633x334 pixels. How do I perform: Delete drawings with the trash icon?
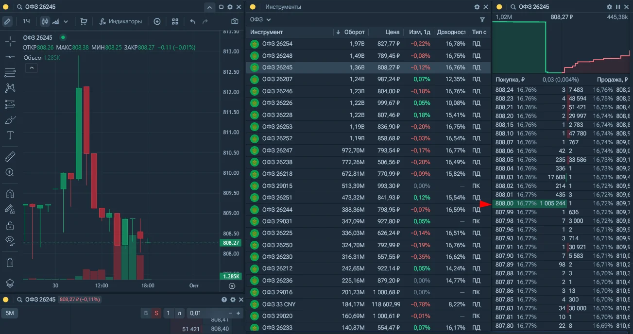point(10,263)
